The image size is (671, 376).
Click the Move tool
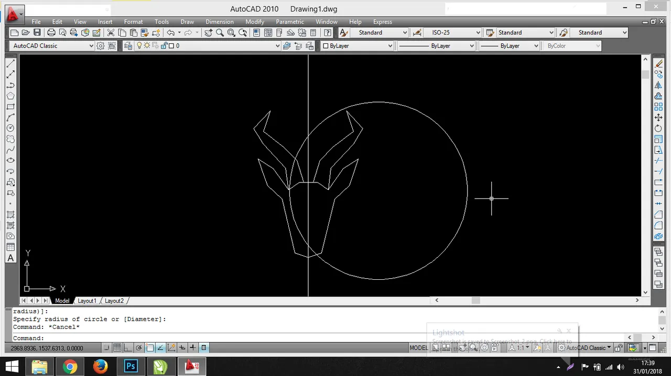[659, 118]
